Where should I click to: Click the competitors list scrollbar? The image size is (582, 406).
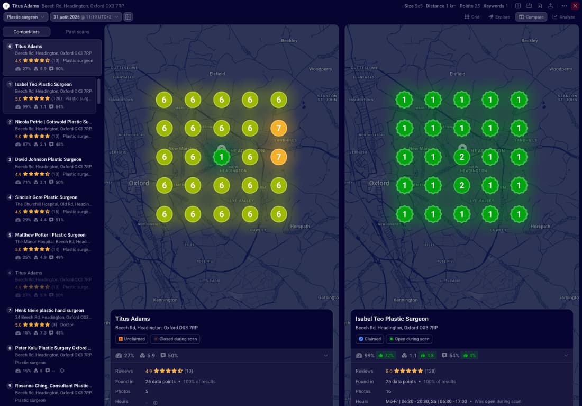coord(99,92)
